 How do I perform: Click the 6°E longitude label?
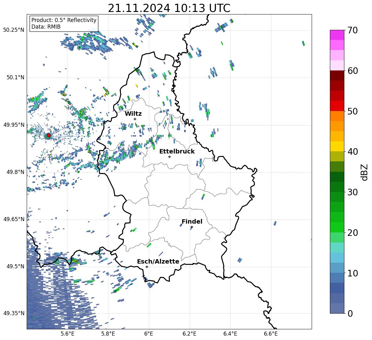point(149,334)
